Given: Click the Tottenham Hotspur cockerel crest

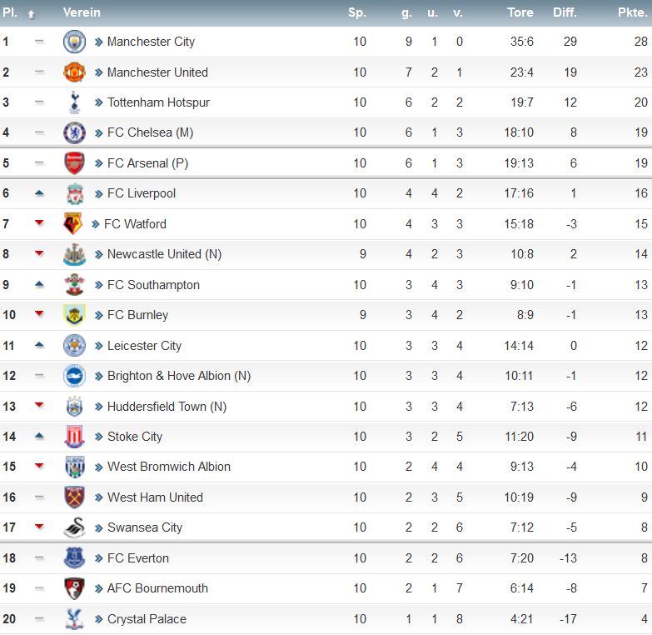Looking at the screenshot, I should tap(74, 102).
